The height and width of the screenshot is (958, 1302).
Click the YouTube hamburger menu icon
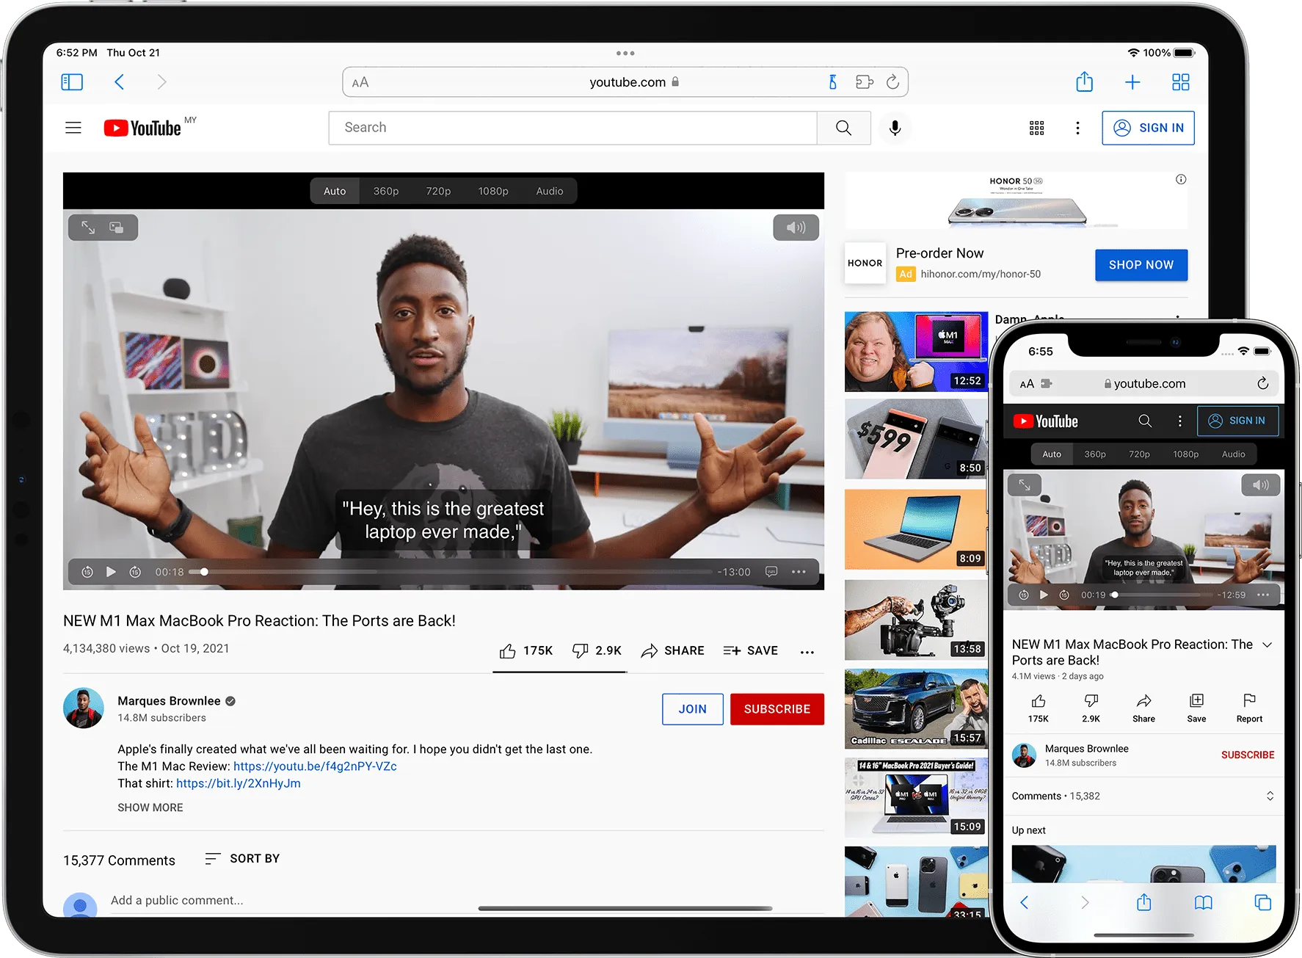73,128
